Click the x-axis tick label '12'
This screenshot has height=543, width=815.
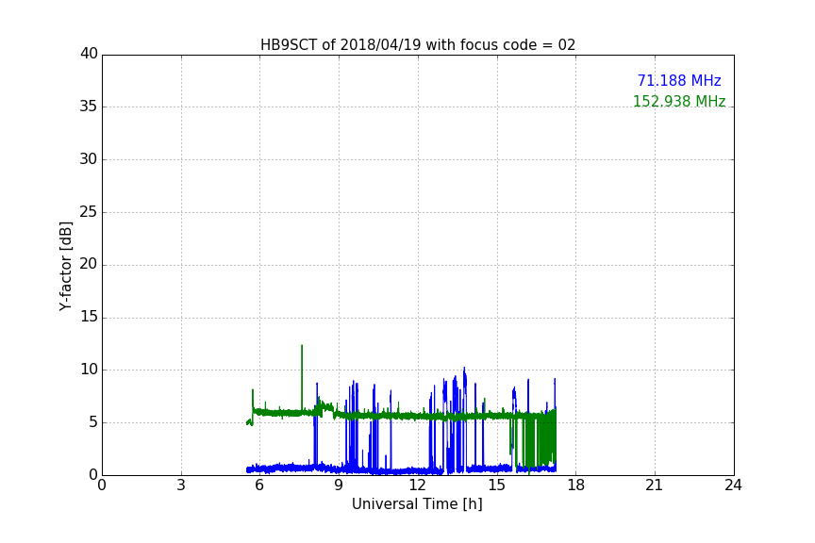(x=418, y=485)
